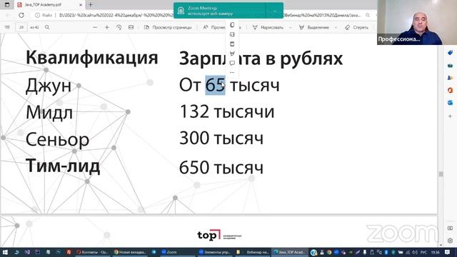Open PDF search magnifier in toolbar

(x=47, y=27)
